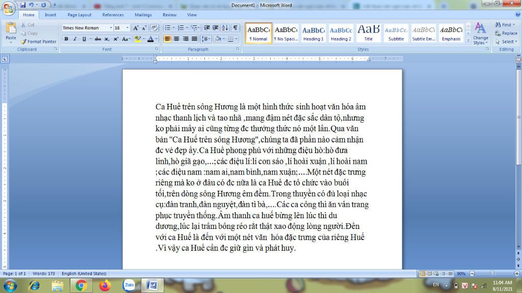522x293 pixels.
Task: Open font size 18 dropdown
Action: click(127, 28)
